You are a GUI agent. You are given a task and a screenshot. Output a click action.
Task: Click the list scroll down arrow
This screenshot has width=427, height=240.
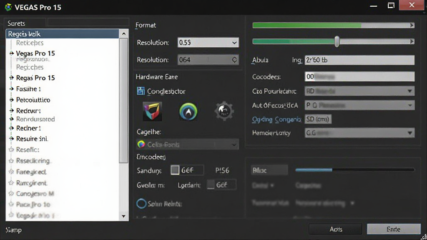[x=124, y=216]
